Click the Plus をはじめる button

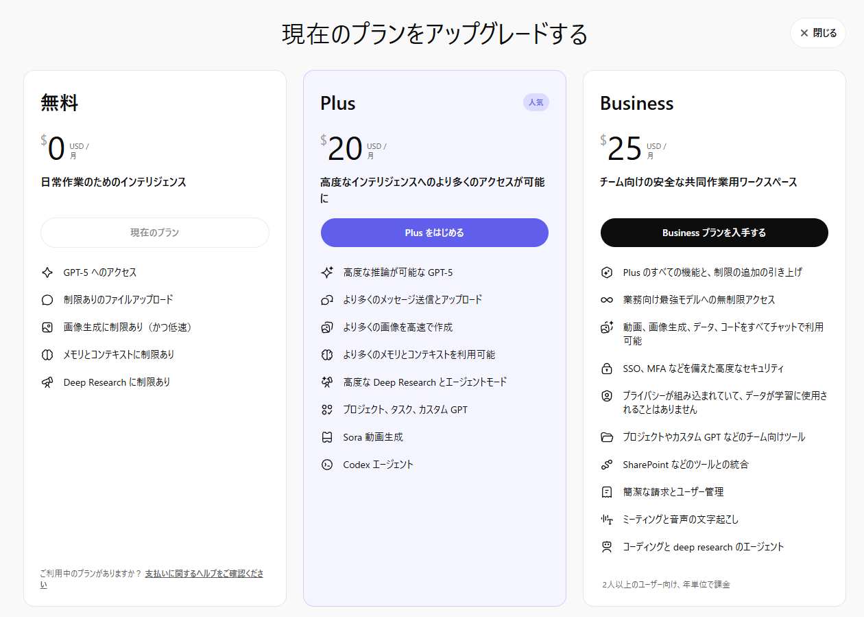click(x=434, y=233)
